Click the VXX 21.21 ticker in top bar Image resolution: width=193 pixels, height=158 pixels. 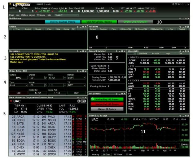click(151, 10)
